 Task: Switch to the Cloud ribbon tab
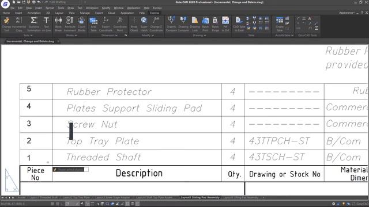tap(111, 13)
